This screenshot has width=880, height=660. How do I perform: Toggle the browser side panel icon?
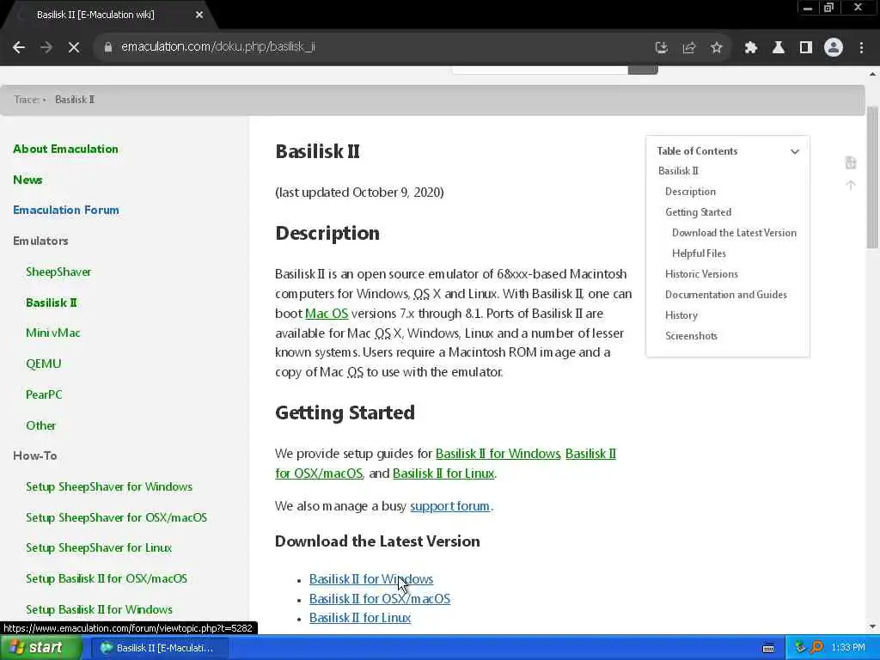tap(806, 48)
